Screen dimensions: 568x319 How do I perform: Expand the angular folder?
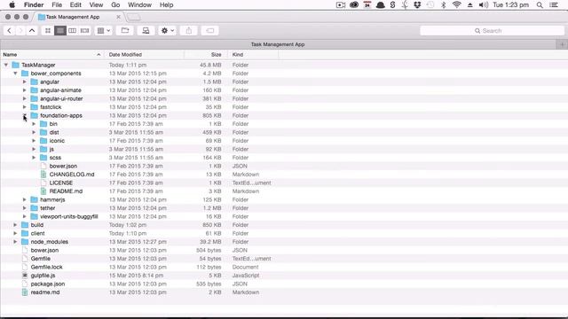tap(25, 82)
